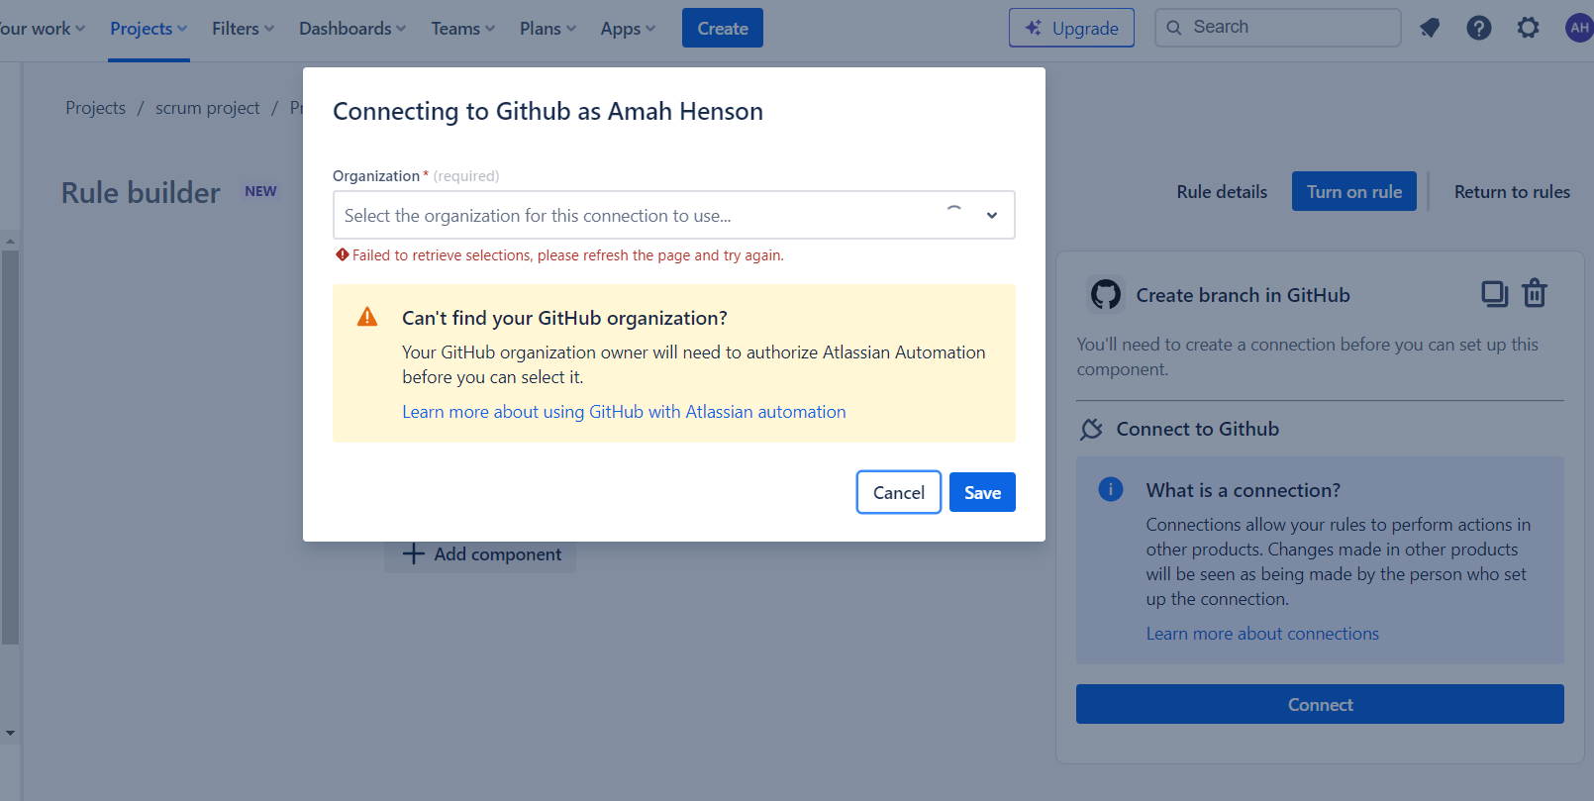Open the Learn more about connections link
1594x801 pixels.
tap(1262, 634)
